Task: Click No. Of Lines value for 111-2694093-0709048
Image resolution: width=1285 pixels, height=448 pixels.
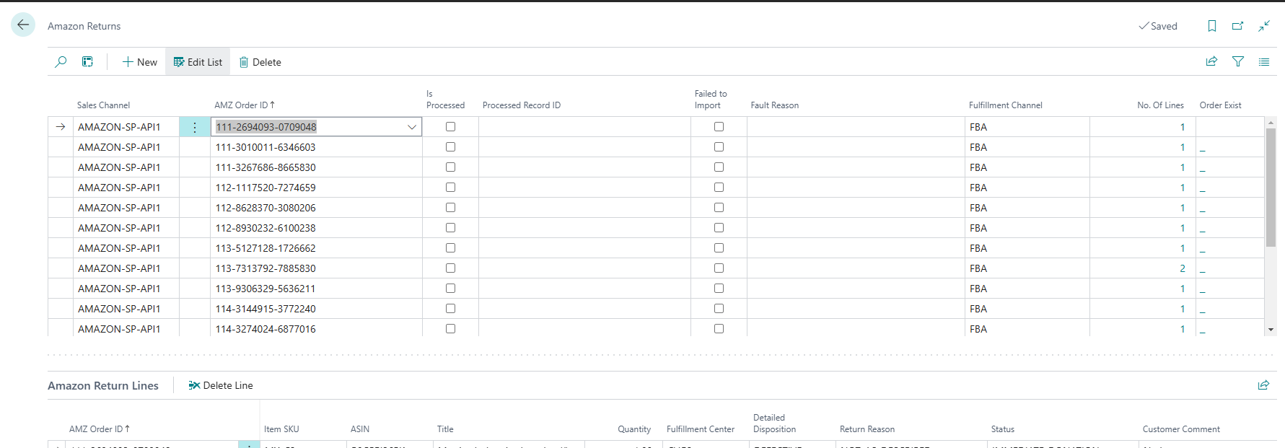Action: (x=1183, y=127)
